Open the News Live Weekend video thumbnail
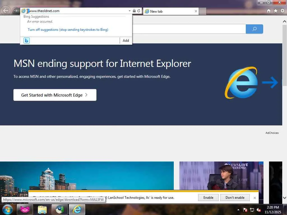Viewport: 287px width, 215px height. tap(221, 176)
